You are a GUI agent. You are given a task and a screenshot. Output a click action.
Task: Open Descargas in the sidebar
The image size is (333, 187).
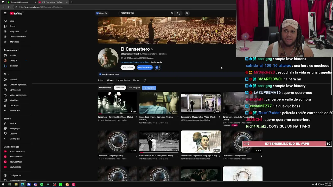click(14, 105)
